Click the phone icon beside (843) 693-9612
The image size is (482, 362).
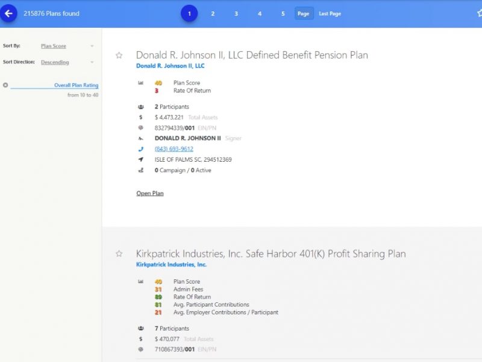pos(140,149)
